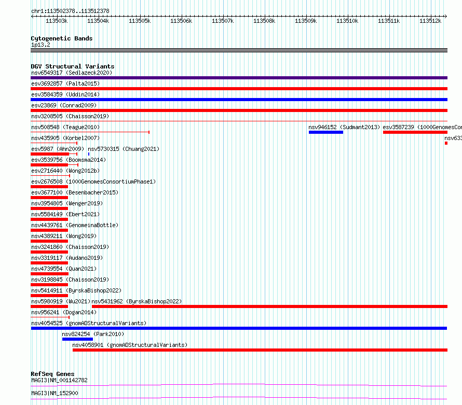Image resolution: width=462 pixels, height=405 pixels.
Task: Click nsv3198845 (Chaisson2019) label
Action: click(70, 280)
